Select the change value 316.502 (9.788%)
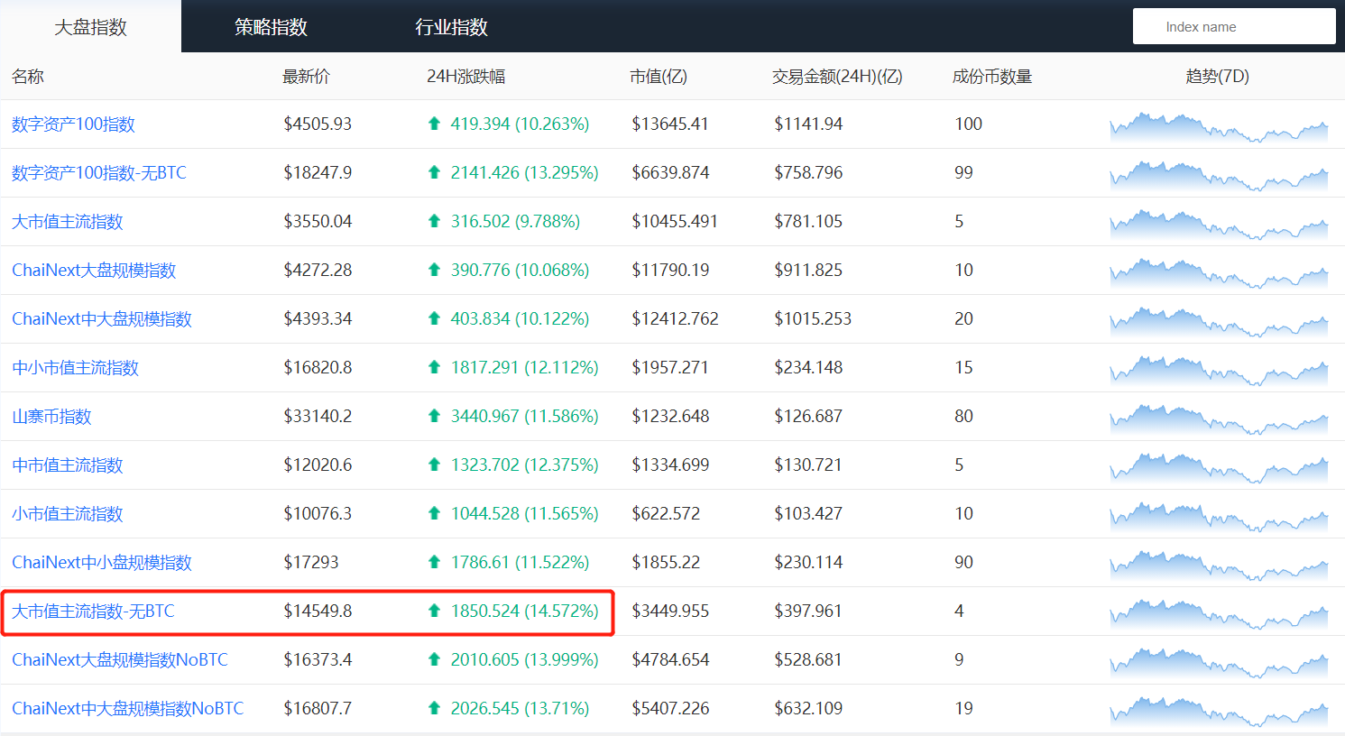 tap(515, 221)
